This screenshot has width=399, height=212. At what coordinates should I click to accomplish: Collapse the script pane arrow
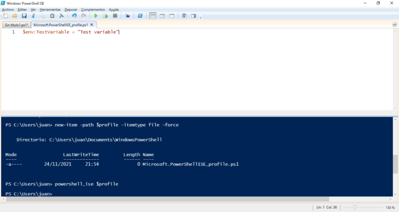click(x=394, y=25)
